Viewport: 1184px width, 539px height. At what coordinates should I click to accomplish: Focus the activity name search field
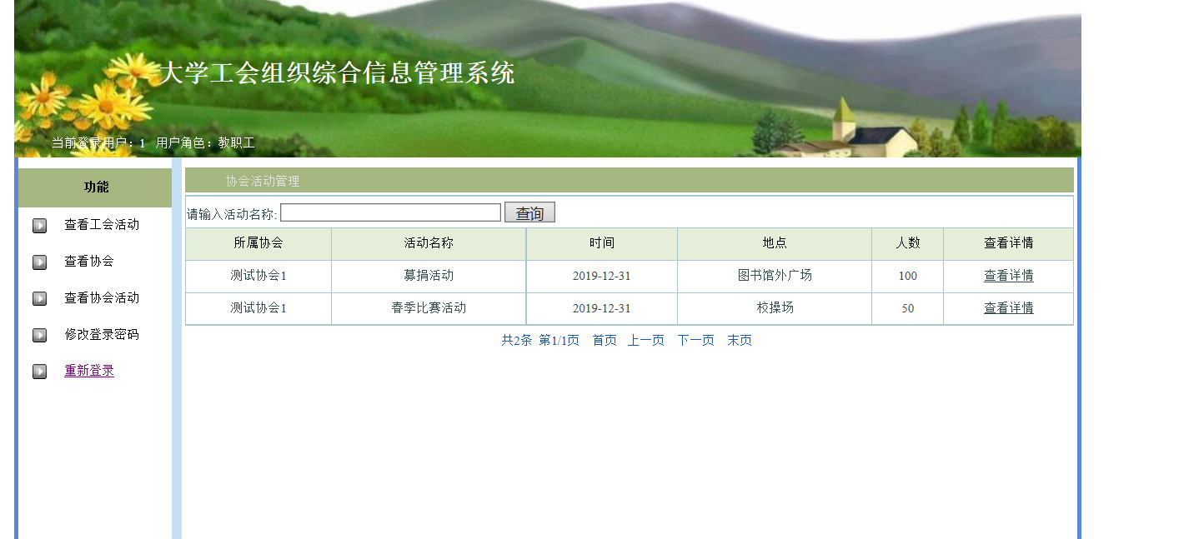390,212
